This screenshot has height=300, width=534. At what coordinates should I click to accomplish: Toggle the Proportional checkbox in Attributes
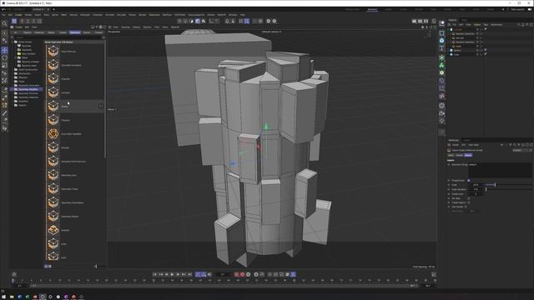point(469,181)
